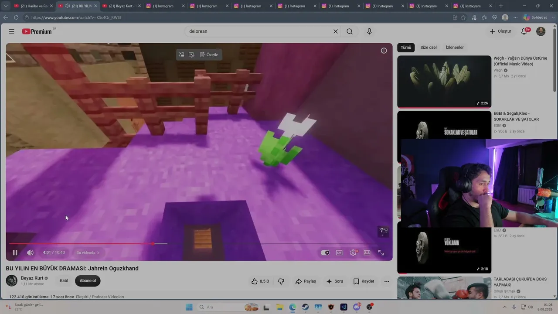The image size is (558, 314).
Task: Open File Explorer from the taskbar
Action: click(281, 307)
